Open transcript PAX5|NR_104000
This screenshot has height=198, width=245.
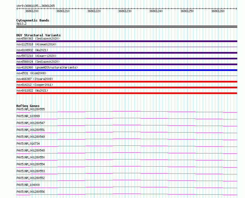click(28, 185)
